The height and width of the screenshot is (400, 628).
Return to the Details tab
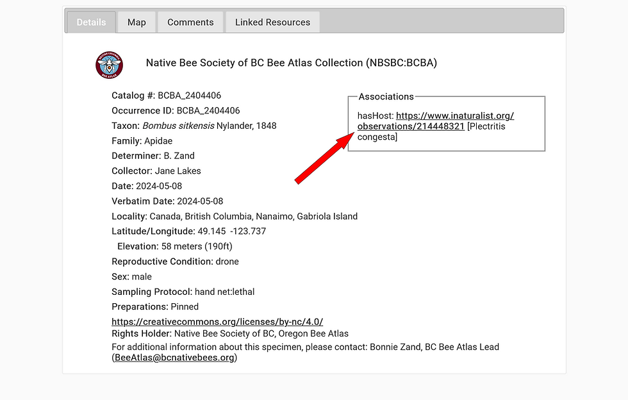pyautogui.click(x=90, y=22)
